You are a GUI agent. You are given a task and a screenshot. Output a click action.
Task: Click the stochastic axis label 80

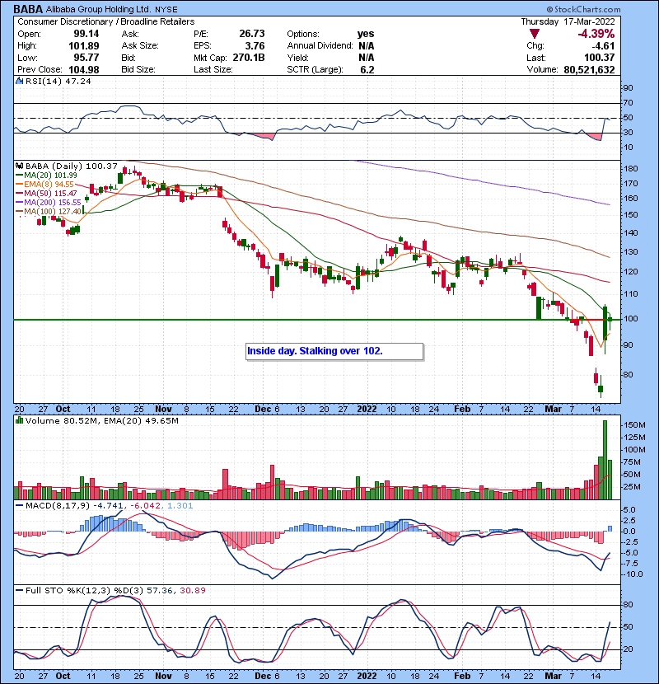(628, 605)
